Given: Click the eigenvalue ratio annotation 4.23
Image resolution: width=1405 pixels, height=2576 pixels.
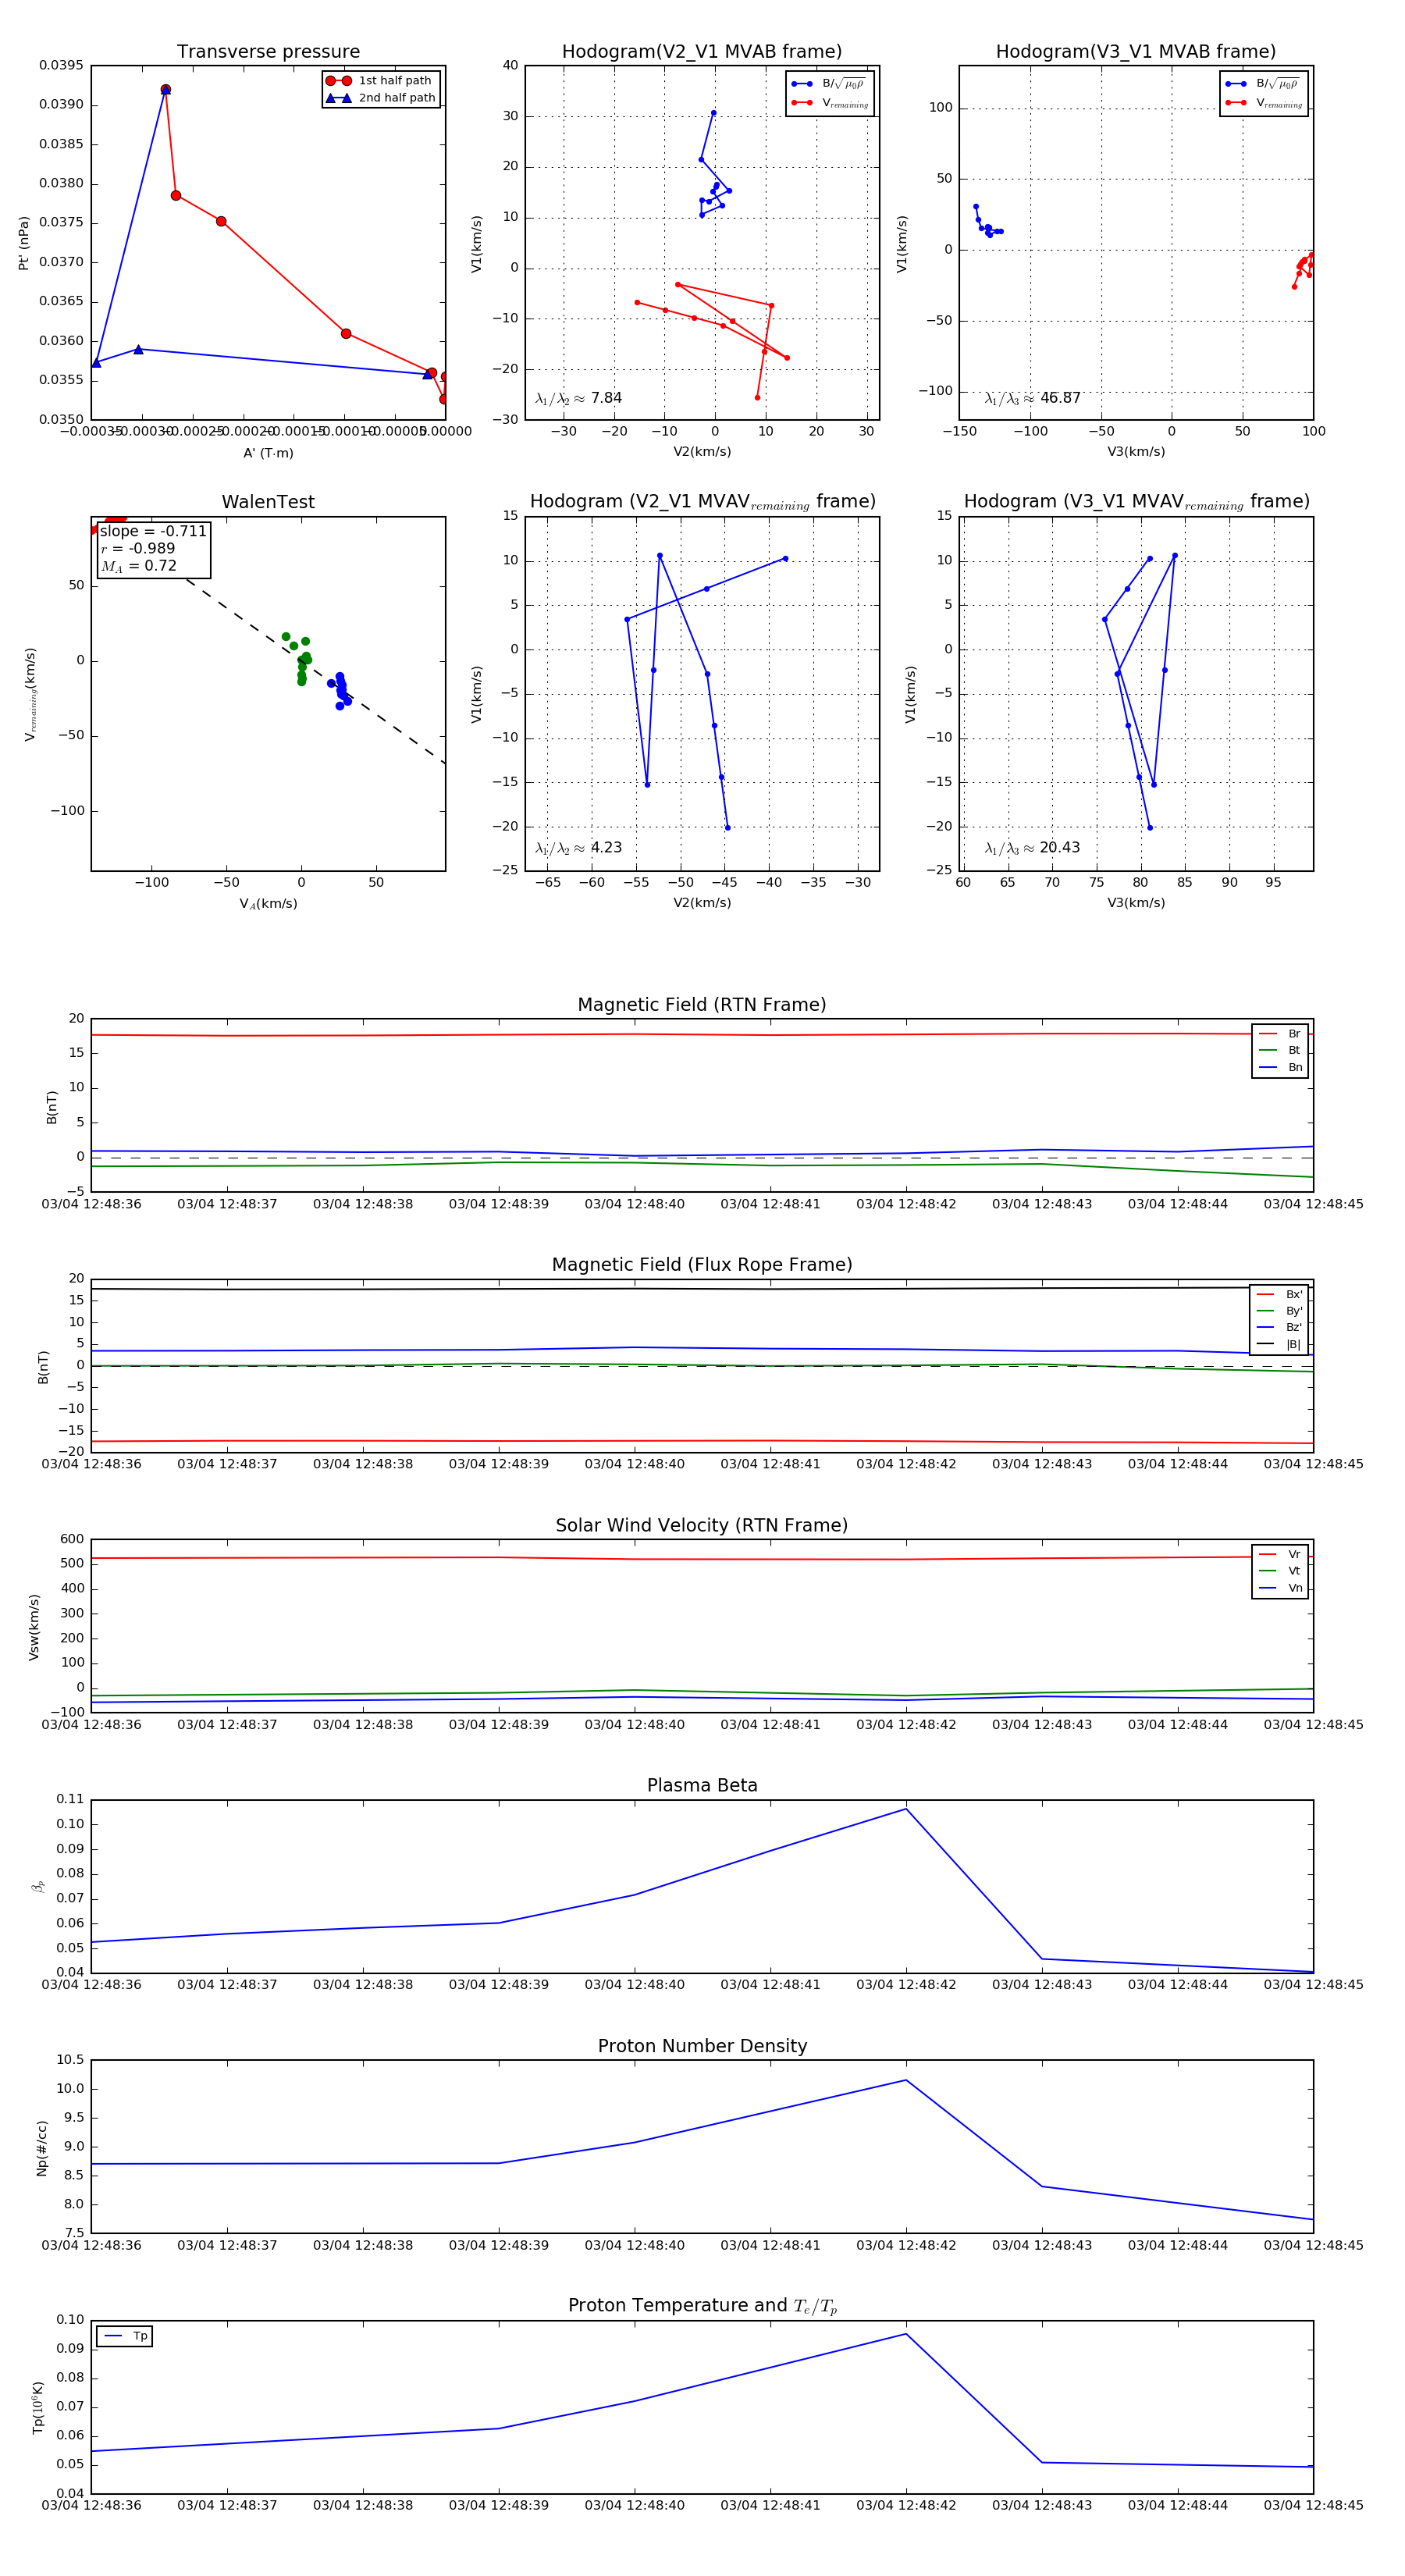Looking at the screenshot, I should point(579,848).
